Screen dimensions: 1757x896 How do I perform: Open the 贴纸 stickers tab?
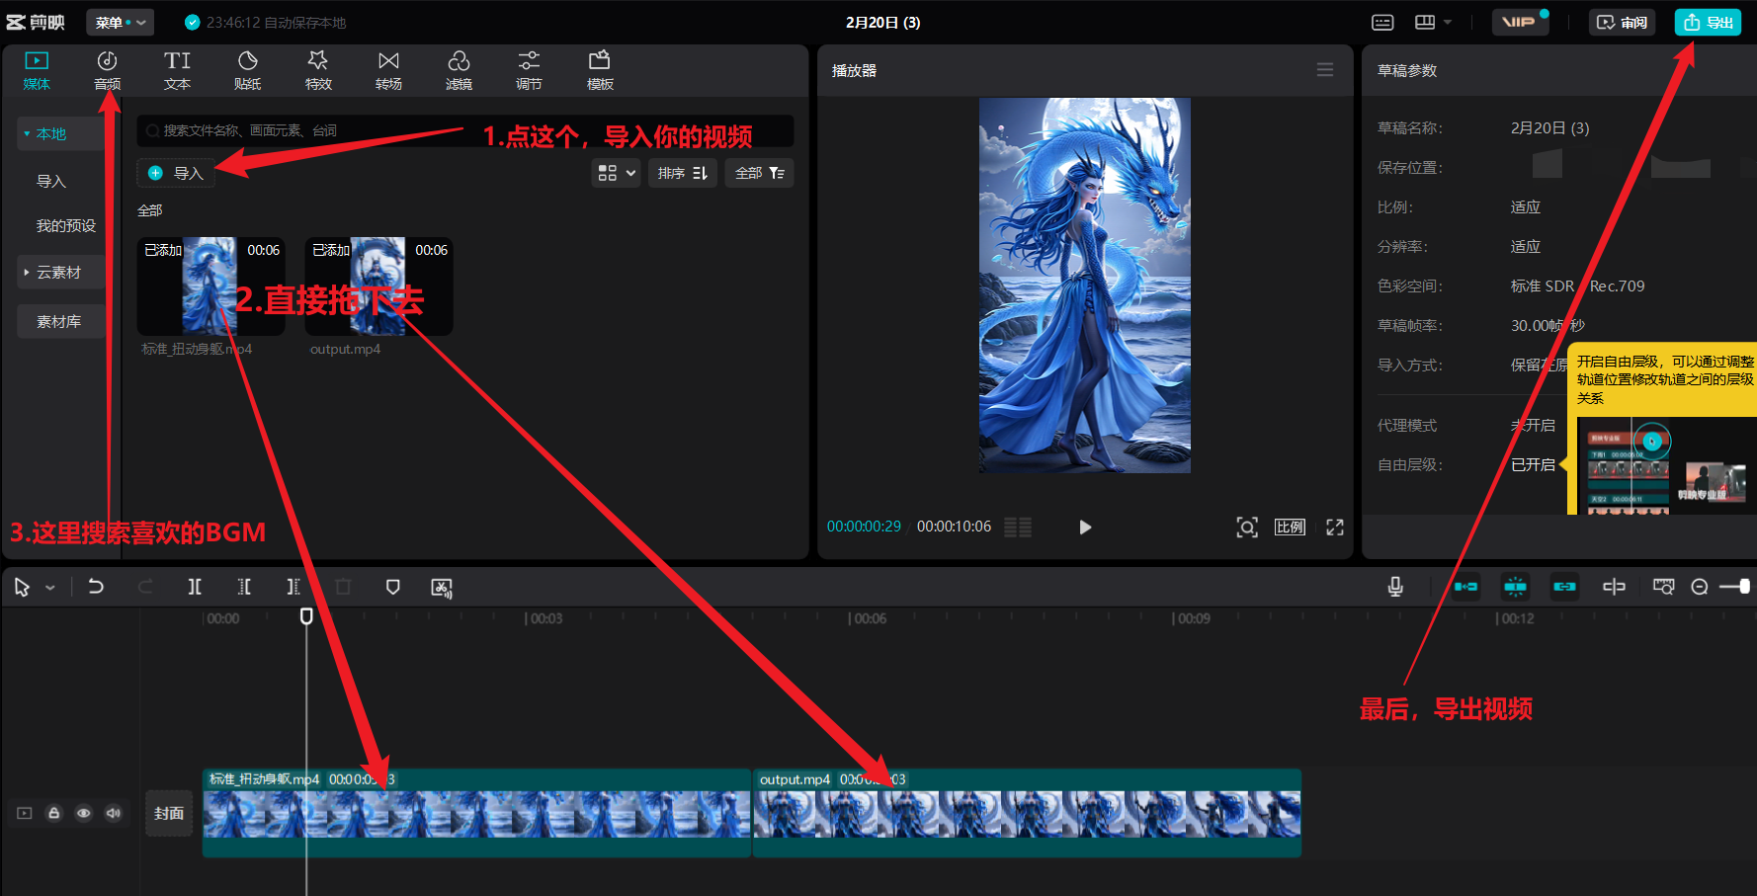click(x=248, y=71)
